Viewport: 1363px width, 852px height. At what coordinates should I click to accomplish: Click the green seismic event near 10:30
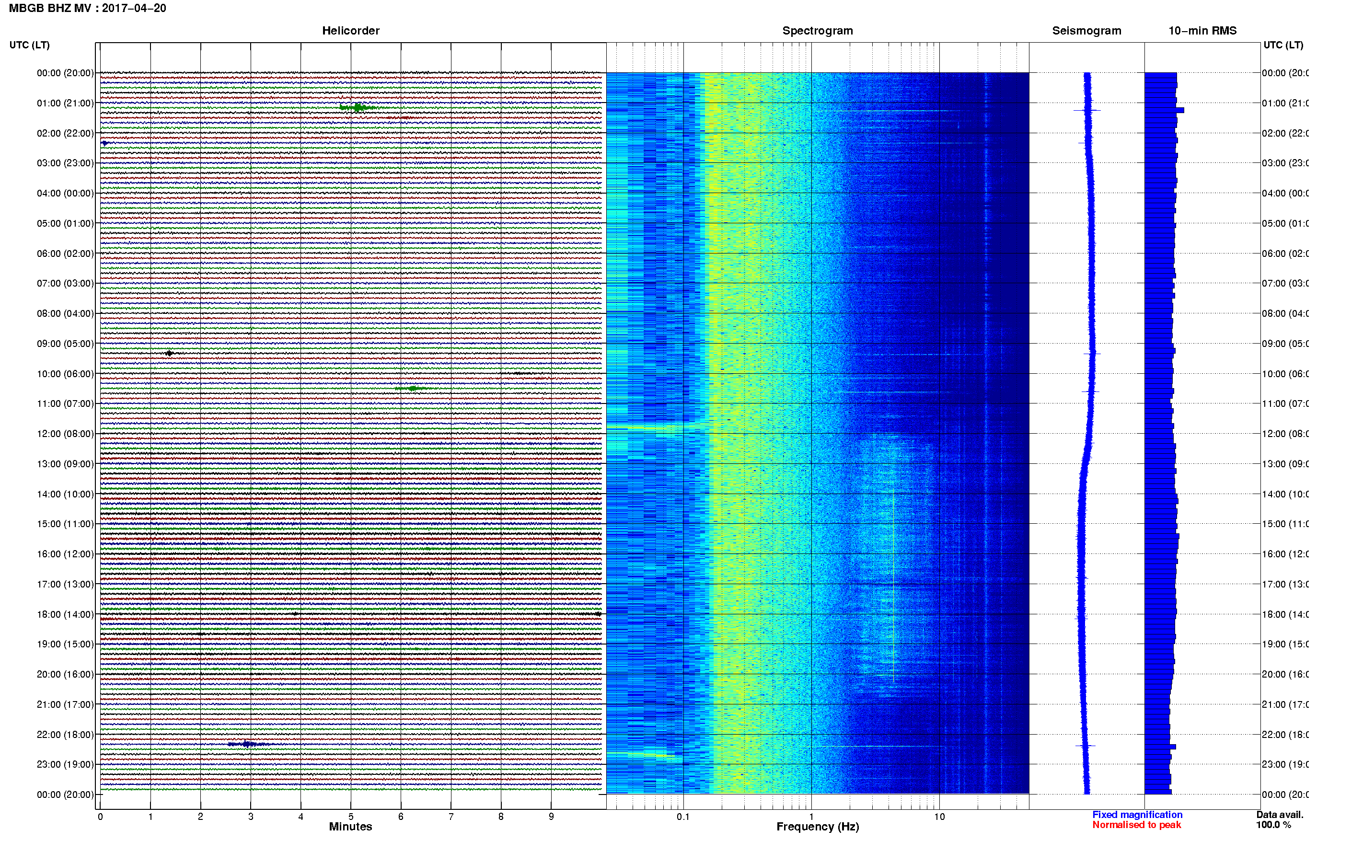click(x=413, y=388)
